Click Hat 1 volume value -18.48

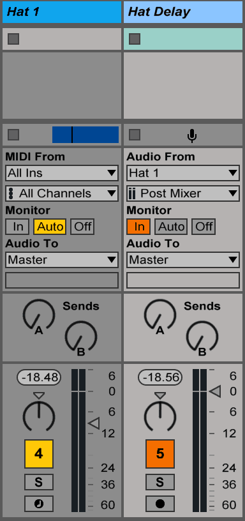39,377
